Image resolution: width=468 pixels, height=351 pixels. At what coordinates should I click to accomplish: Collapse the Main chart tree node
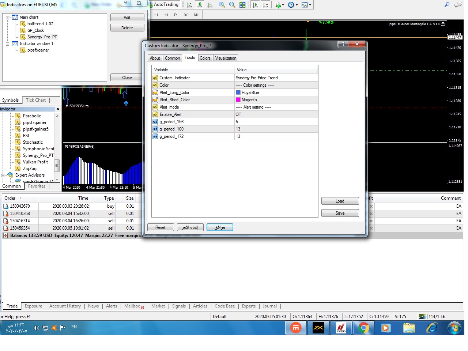8,17
